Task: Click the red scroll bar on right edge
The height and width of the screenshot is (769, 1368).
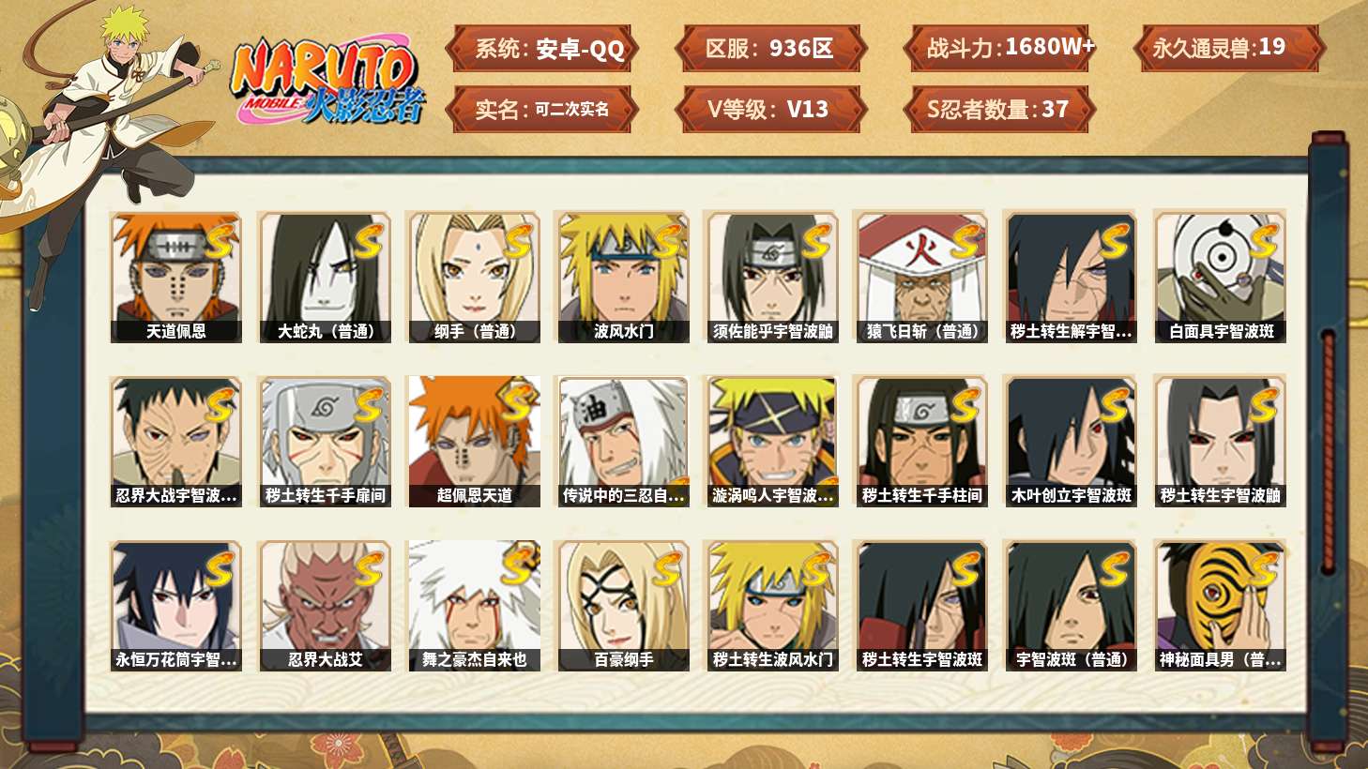Action: click(1328, 450)
